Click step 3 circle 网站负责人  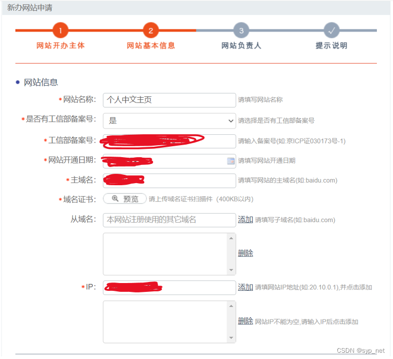point(241,30)
